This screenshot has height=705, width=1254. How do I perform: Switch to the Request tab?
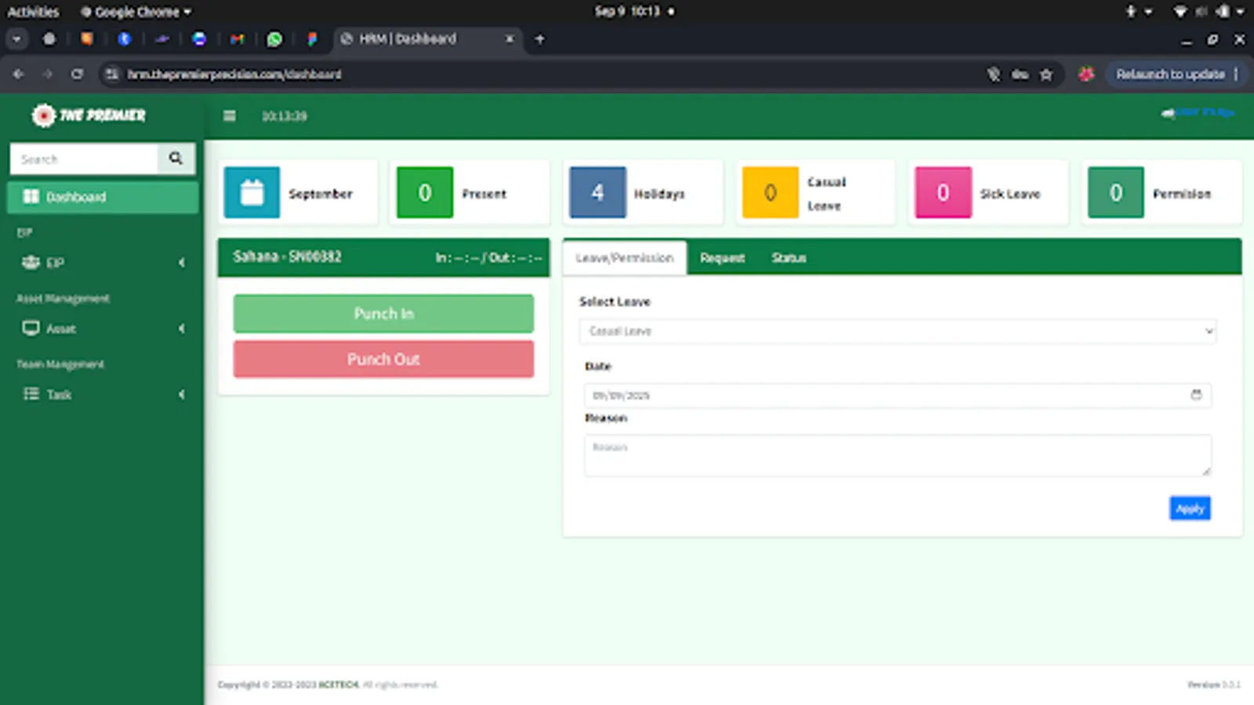722,258
